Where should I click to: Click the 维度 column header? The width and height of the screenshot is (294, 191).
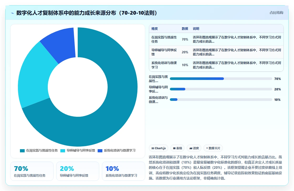155,28
